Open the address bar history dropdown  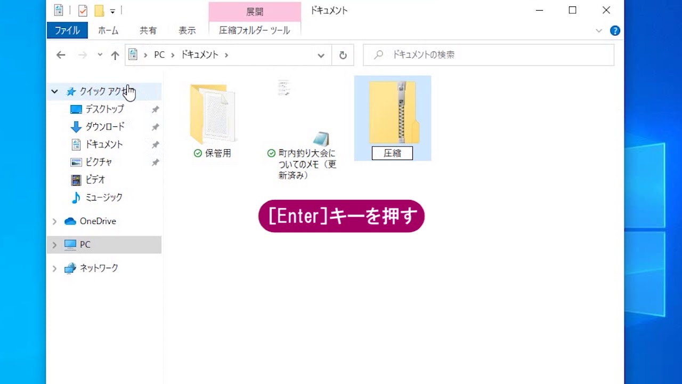321,55
